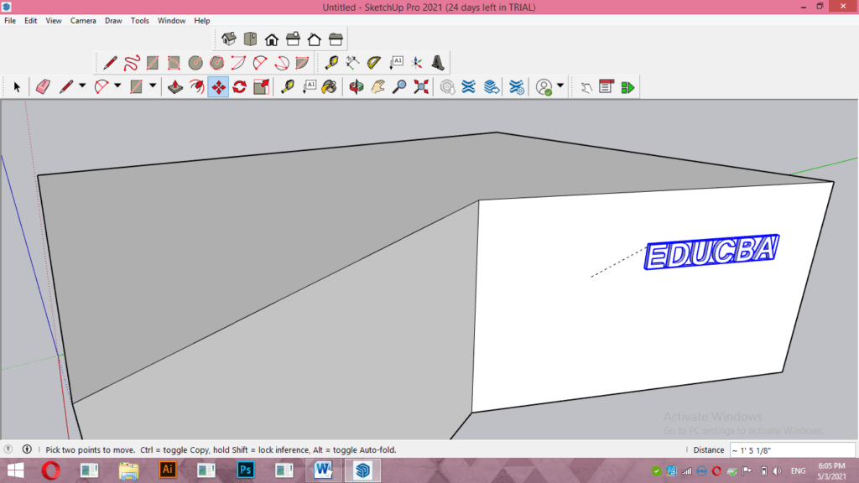Open the Rectangle tool dropdown arrow

(x=152, y=86)
